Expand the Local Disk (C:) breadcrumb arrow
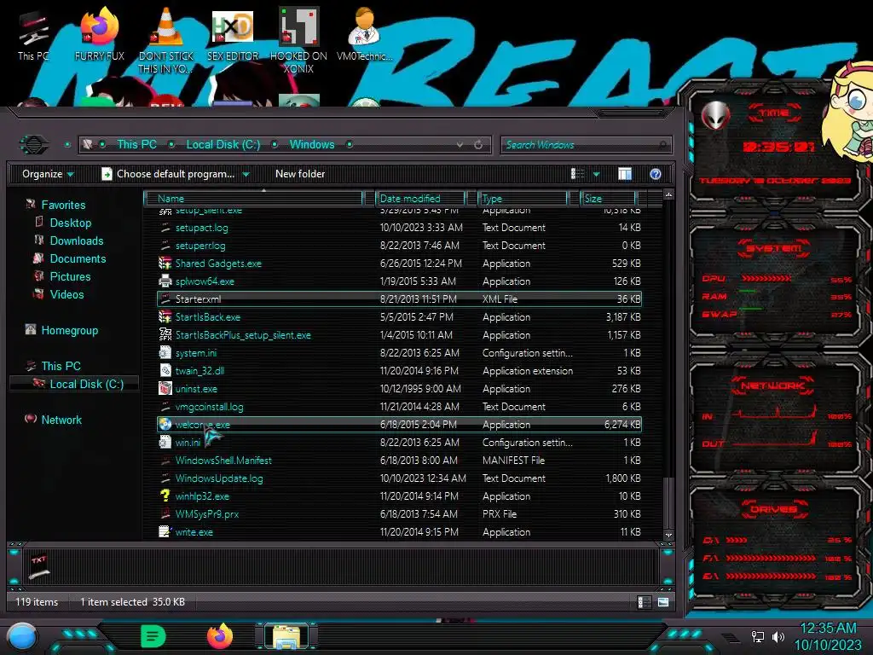 [x=275, y=145]
